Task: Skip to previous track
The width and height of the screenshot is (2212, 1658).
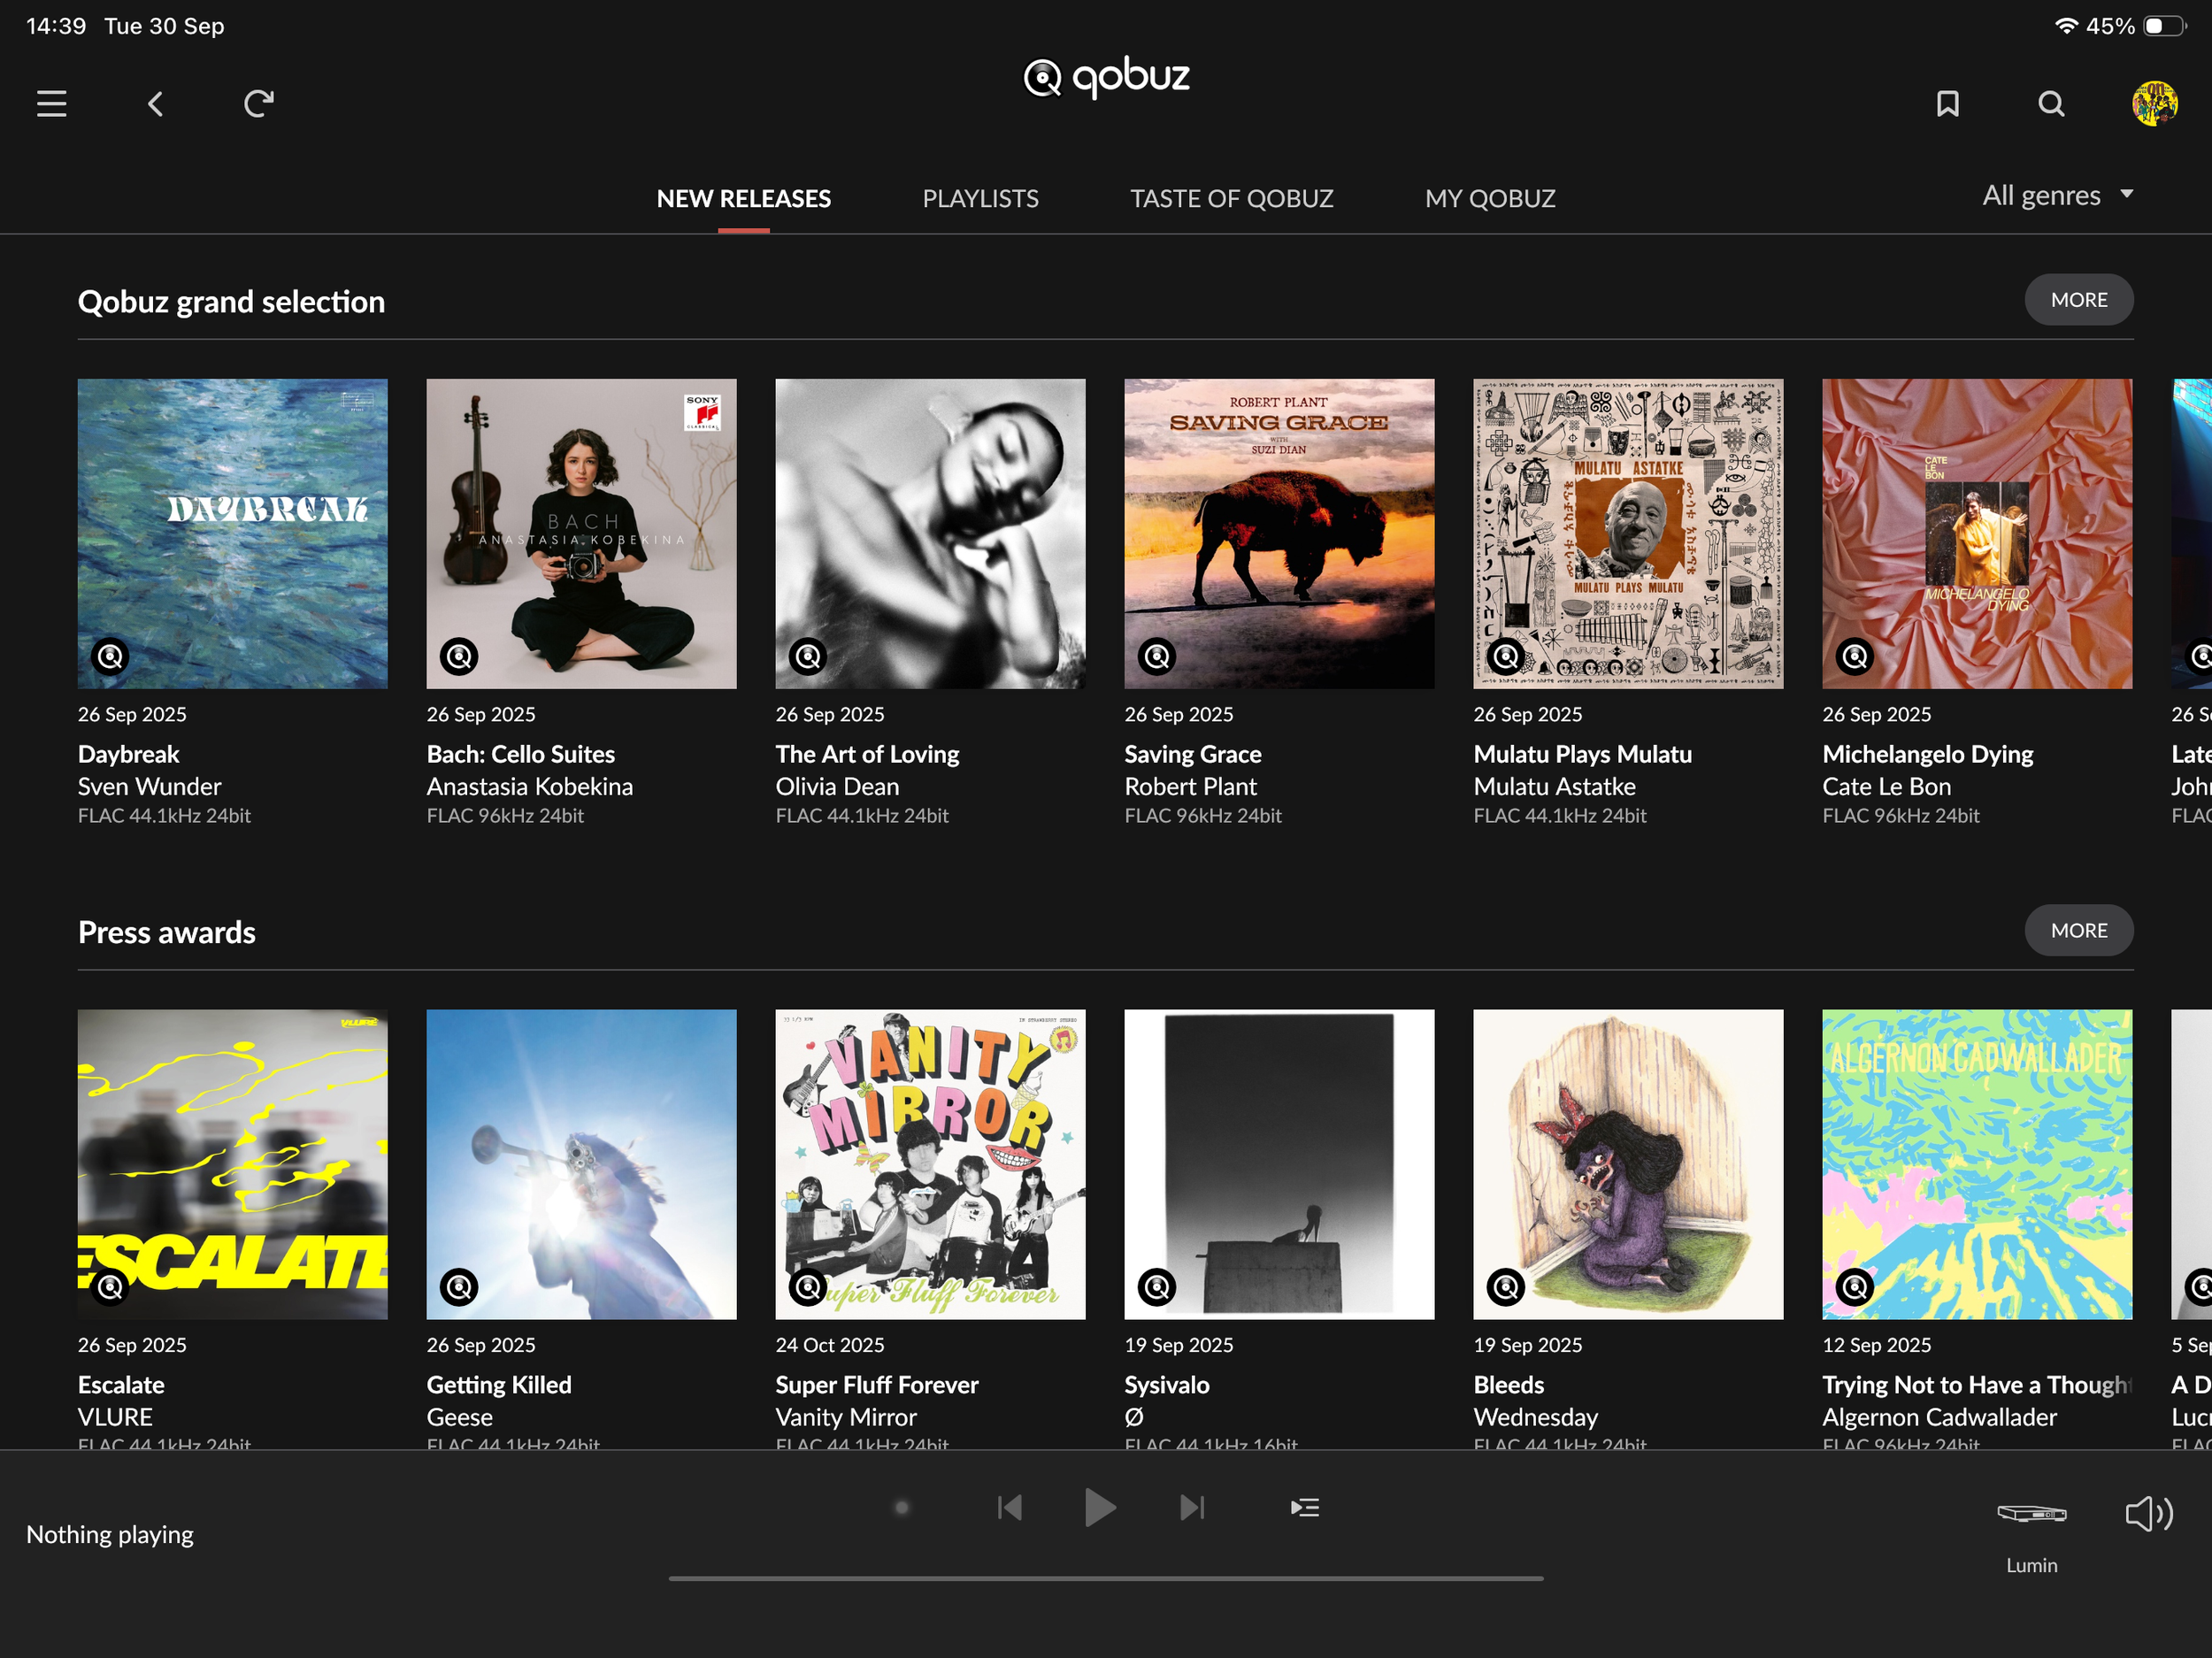Action: tap(1010, 1507)
